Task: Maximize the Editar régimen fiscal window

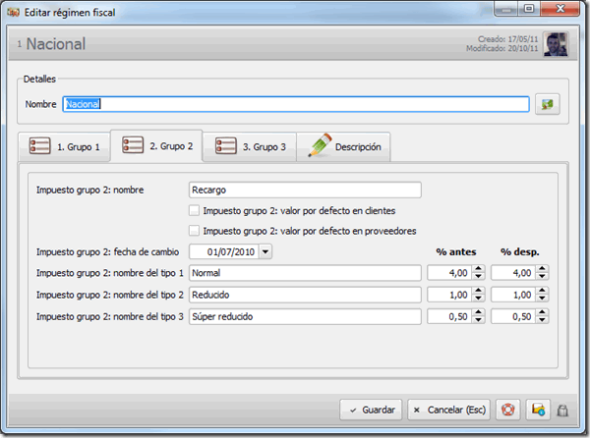Action: tap(529, 8)
